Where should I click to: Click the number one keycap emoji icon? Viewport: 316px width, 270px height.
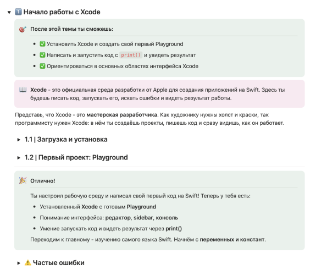[x=18, y=12]
